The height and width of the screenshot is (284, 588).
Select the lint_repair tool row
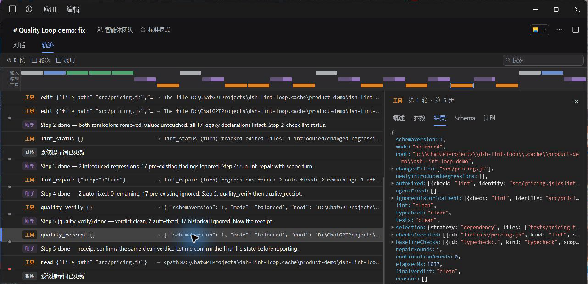coord(192,180)
